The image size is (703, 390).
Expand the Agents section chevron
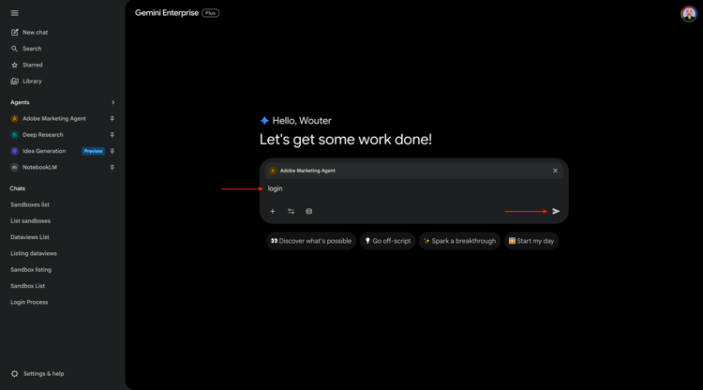pyautogui.click(x=113, y=102)
